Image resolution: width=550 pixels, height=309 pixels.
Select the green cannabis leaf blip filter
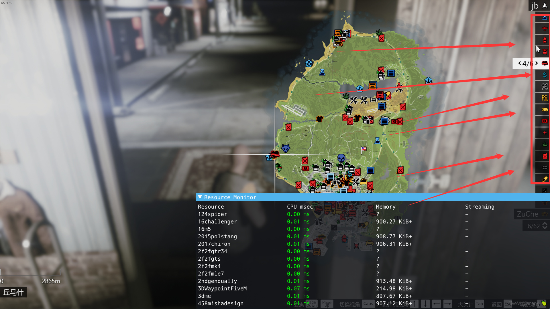545,144
